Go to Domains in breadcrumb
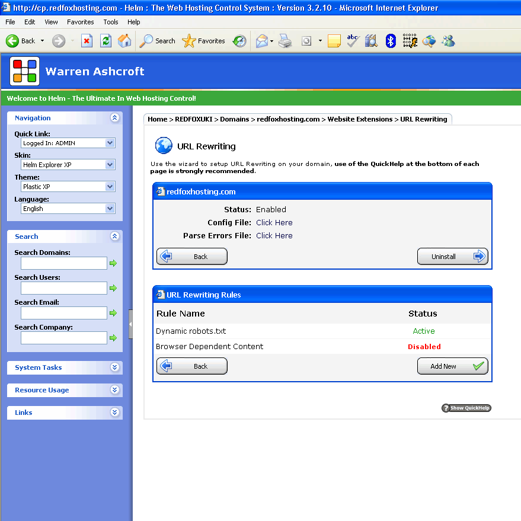 (x=235, y=119)
